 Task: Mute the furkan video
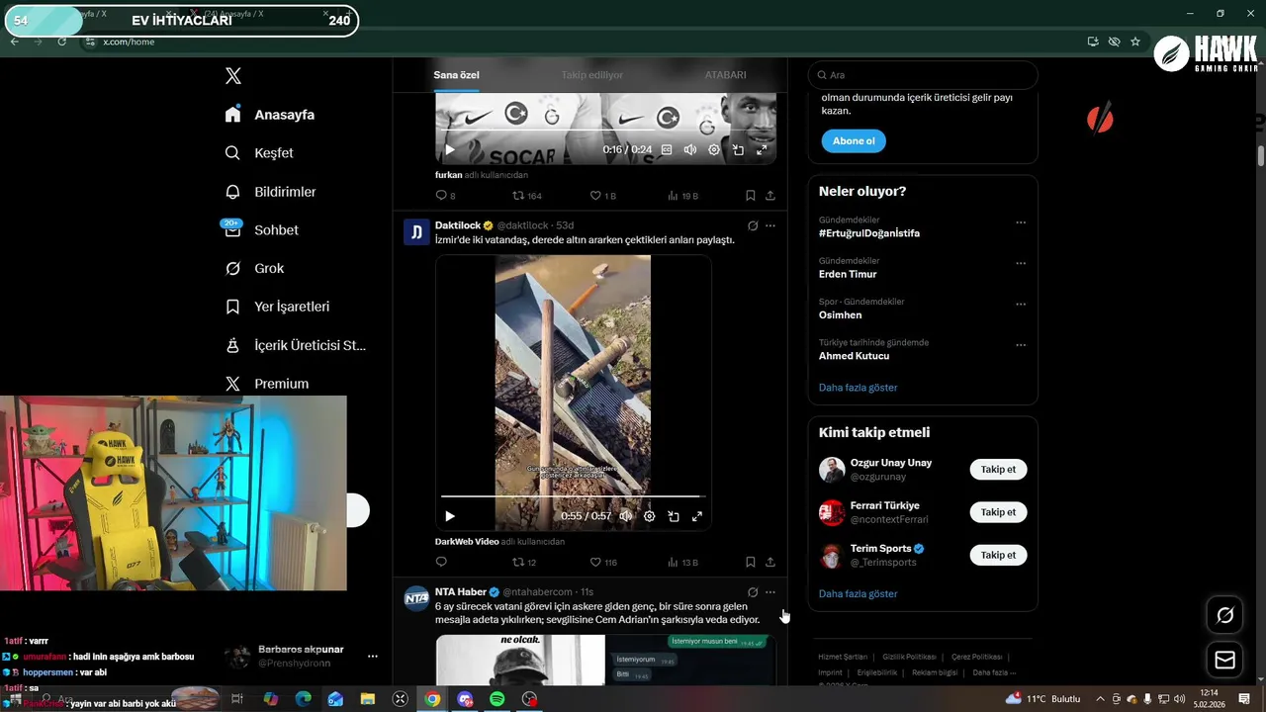click(690, 150)
